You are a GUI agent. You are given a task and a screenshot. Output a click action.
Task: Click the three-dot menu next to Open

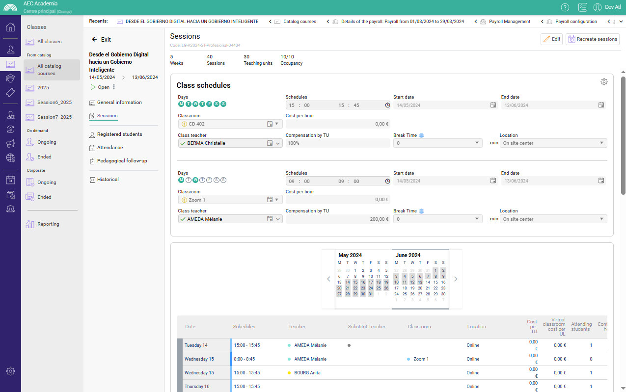coord(114,87)
